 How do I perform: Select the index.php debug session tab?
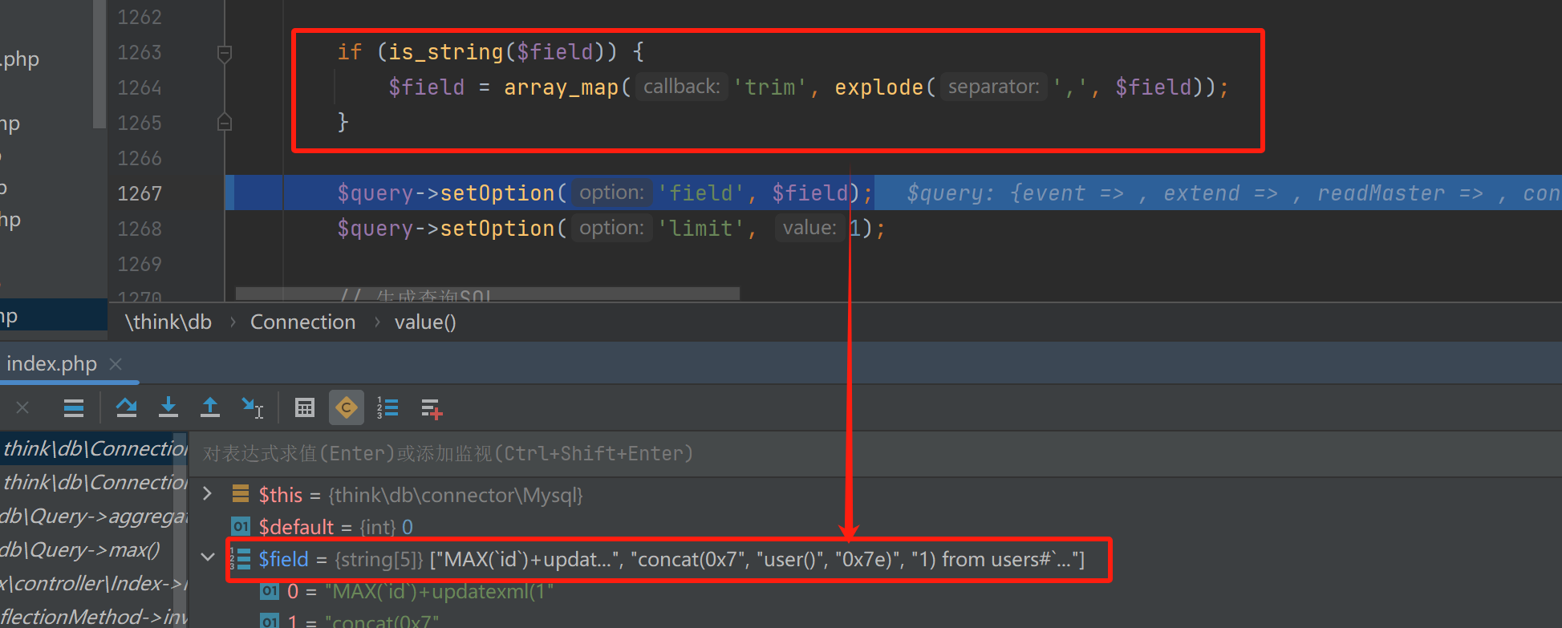click(51, 364)
